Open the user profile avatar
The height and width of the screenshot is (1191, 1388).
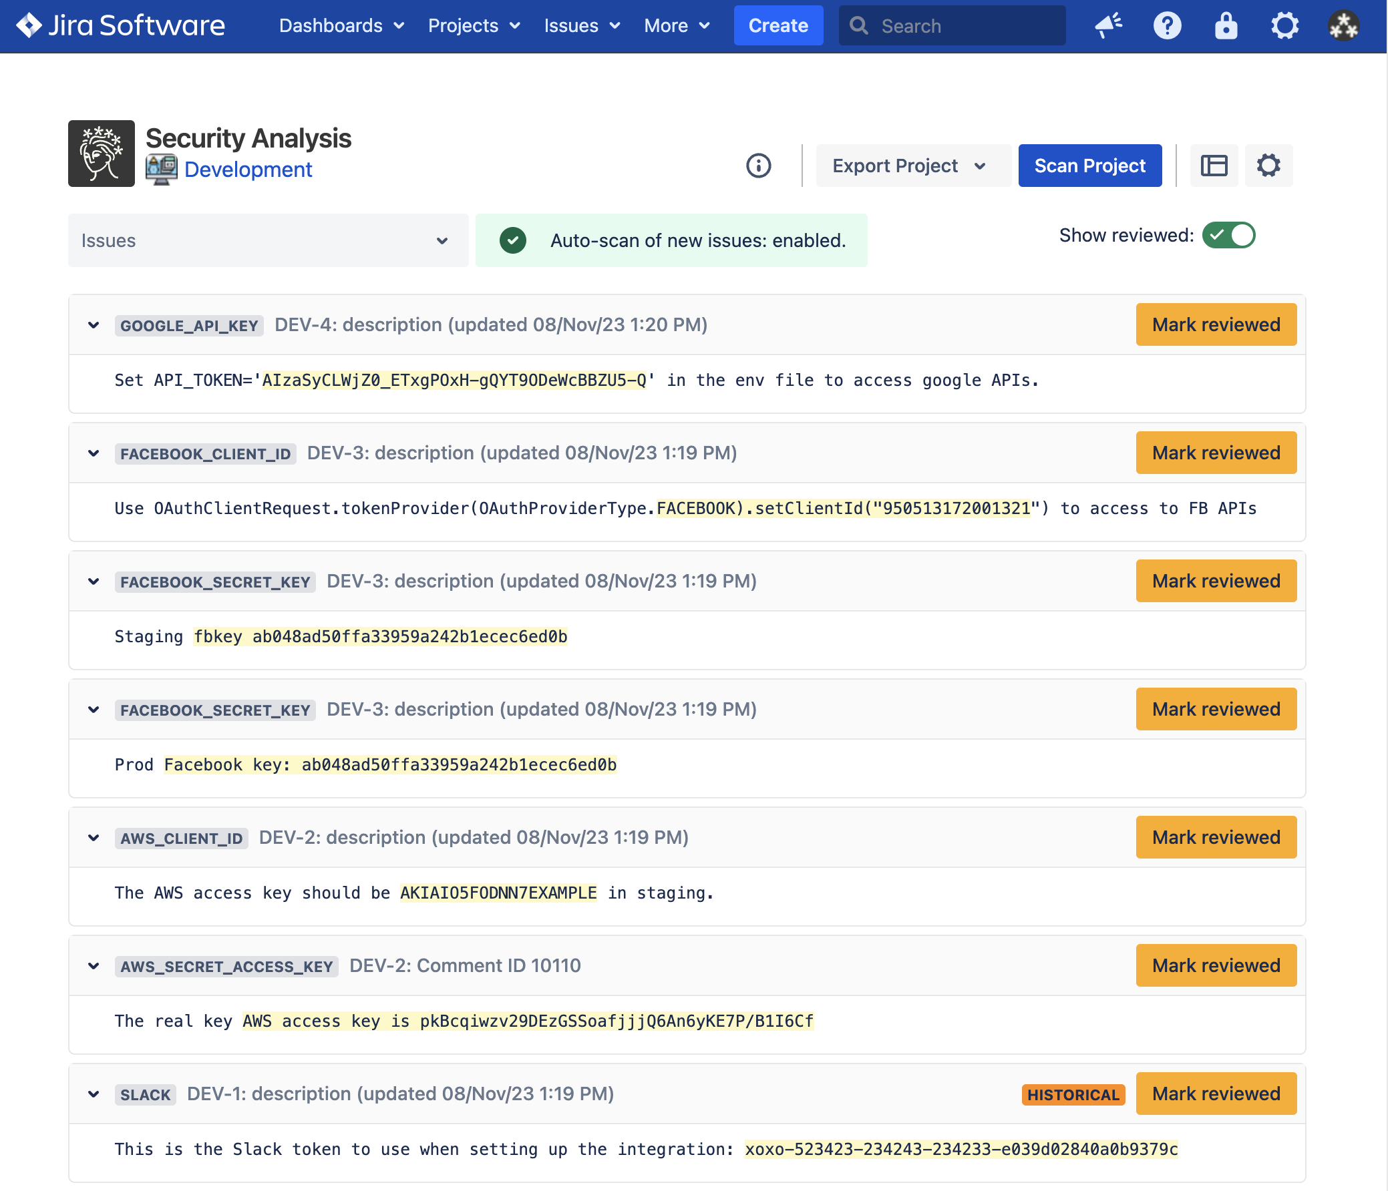pos(1343,25)
